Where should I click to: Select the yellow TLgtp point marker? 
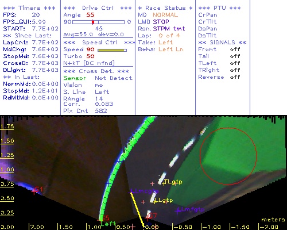point(164,184)
